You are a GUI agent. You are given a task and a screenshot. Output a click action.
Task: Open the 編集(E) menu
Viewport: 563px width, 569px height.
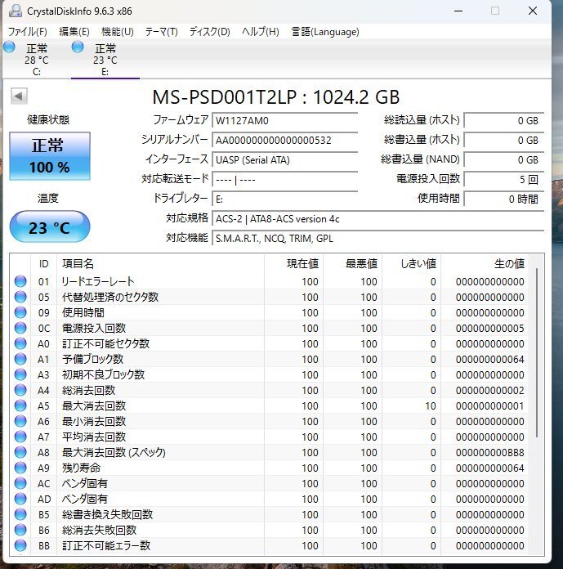tap(74, 32)
